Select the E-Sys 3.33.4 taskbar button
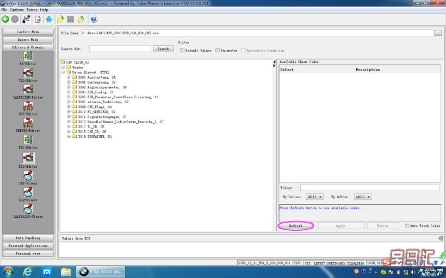This screenshot has height=278, width=446. (x=101, y=271)
